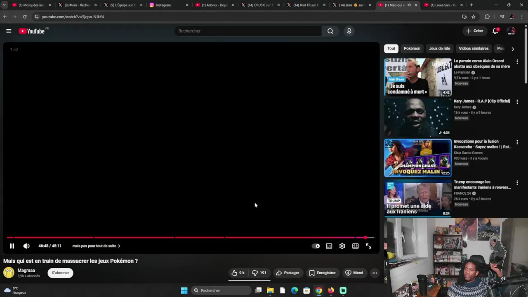Viewport: 528px width, 297px height.
Task: Reload the page in browser toolbar
Action: tap(25, 17)
